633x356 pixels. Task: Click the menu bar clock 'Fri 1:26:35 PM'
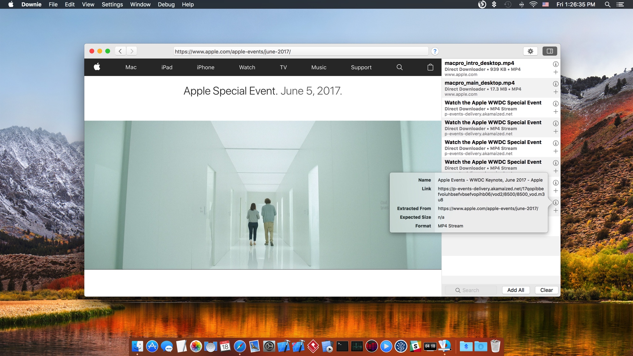point(576,4)
